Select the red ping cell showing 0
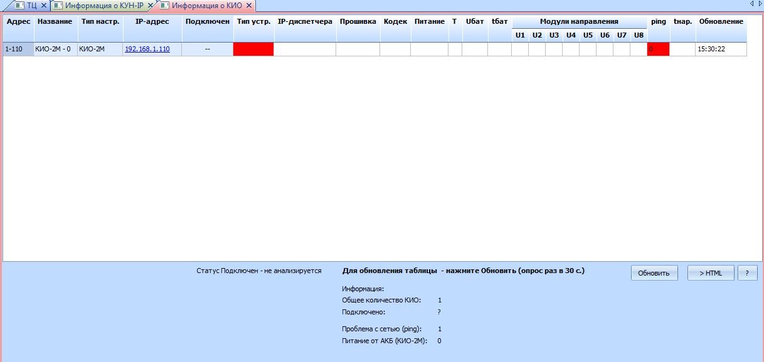 (x=658, y=49)
